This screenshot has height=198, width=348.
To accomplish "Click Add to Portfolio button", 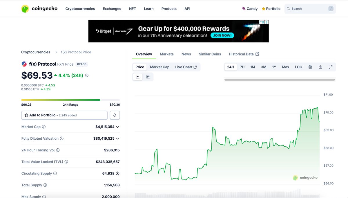I will 64,115.
